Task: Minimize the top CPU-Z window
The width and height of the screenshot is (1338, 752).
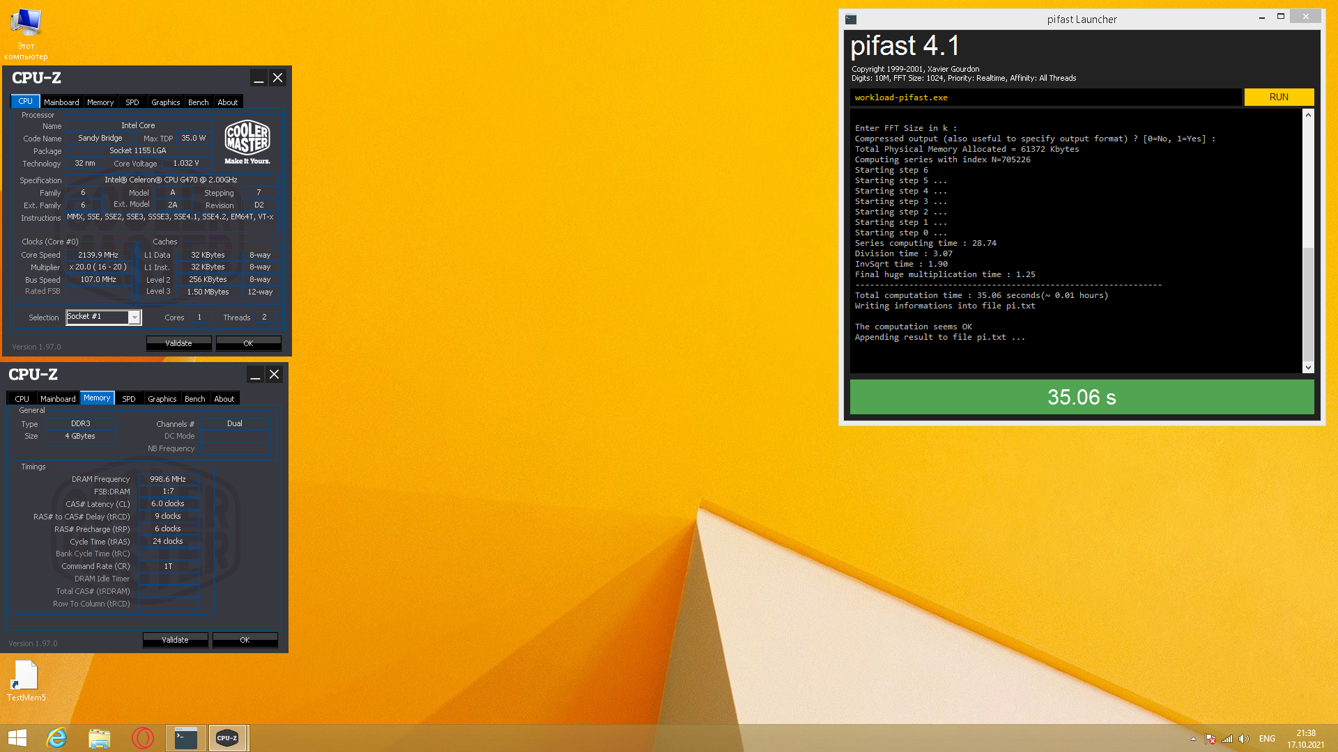Action: 259,78
